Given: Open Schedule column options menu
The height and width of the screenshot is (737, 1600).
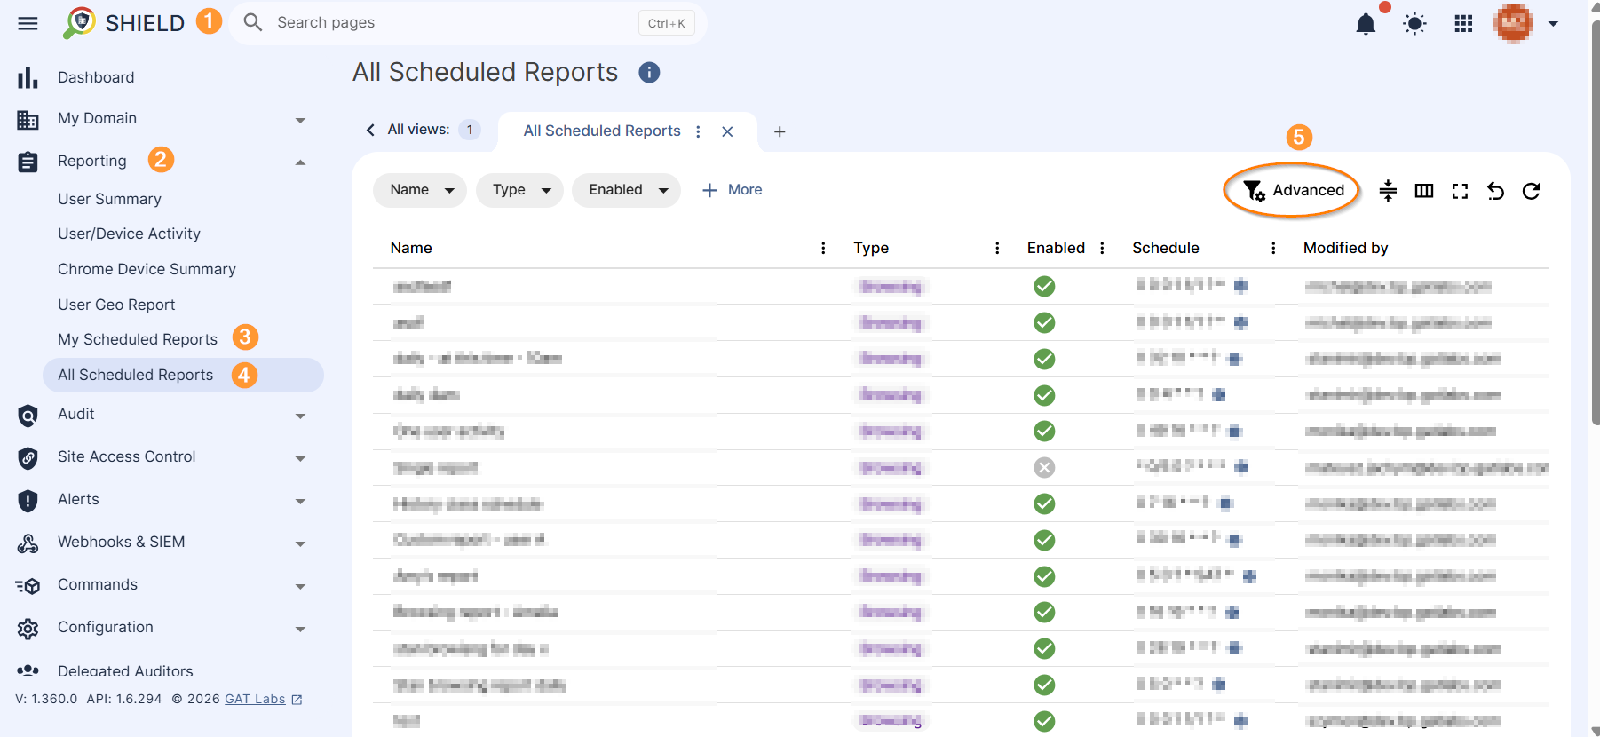Looking at the screenshot, I should [x=1273, y=248].
